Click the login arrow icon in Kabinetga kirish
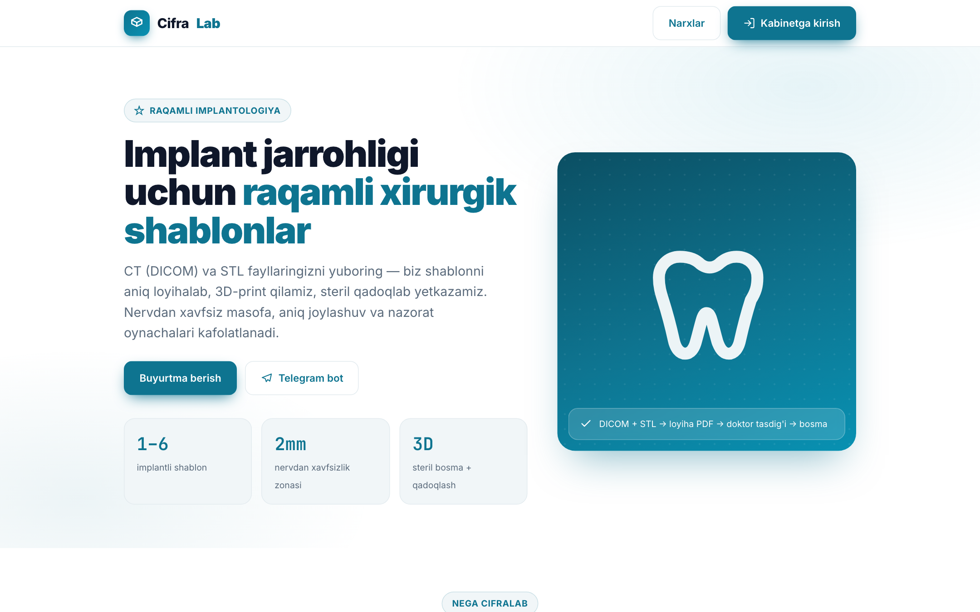This screenshot has width=980, height=612. (750, 23)
